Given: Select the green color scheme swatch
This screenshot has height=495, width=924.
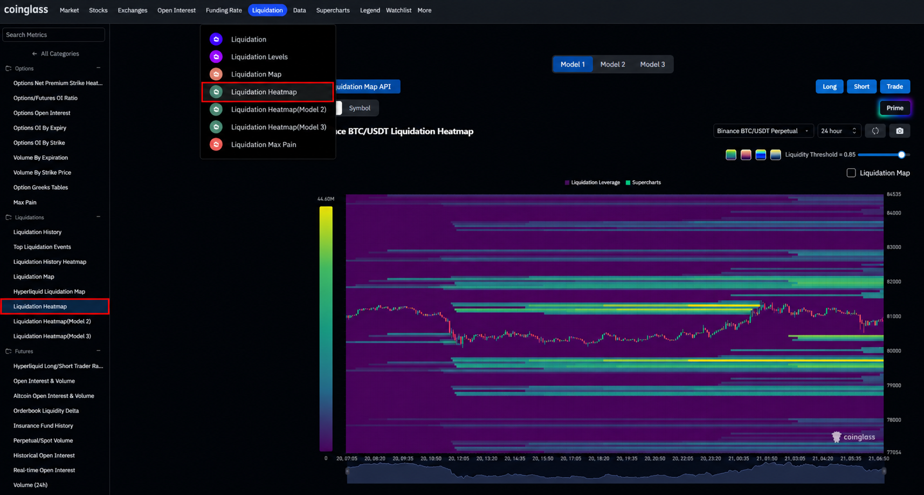Looking at the screenshot, I should pos(730,155).
